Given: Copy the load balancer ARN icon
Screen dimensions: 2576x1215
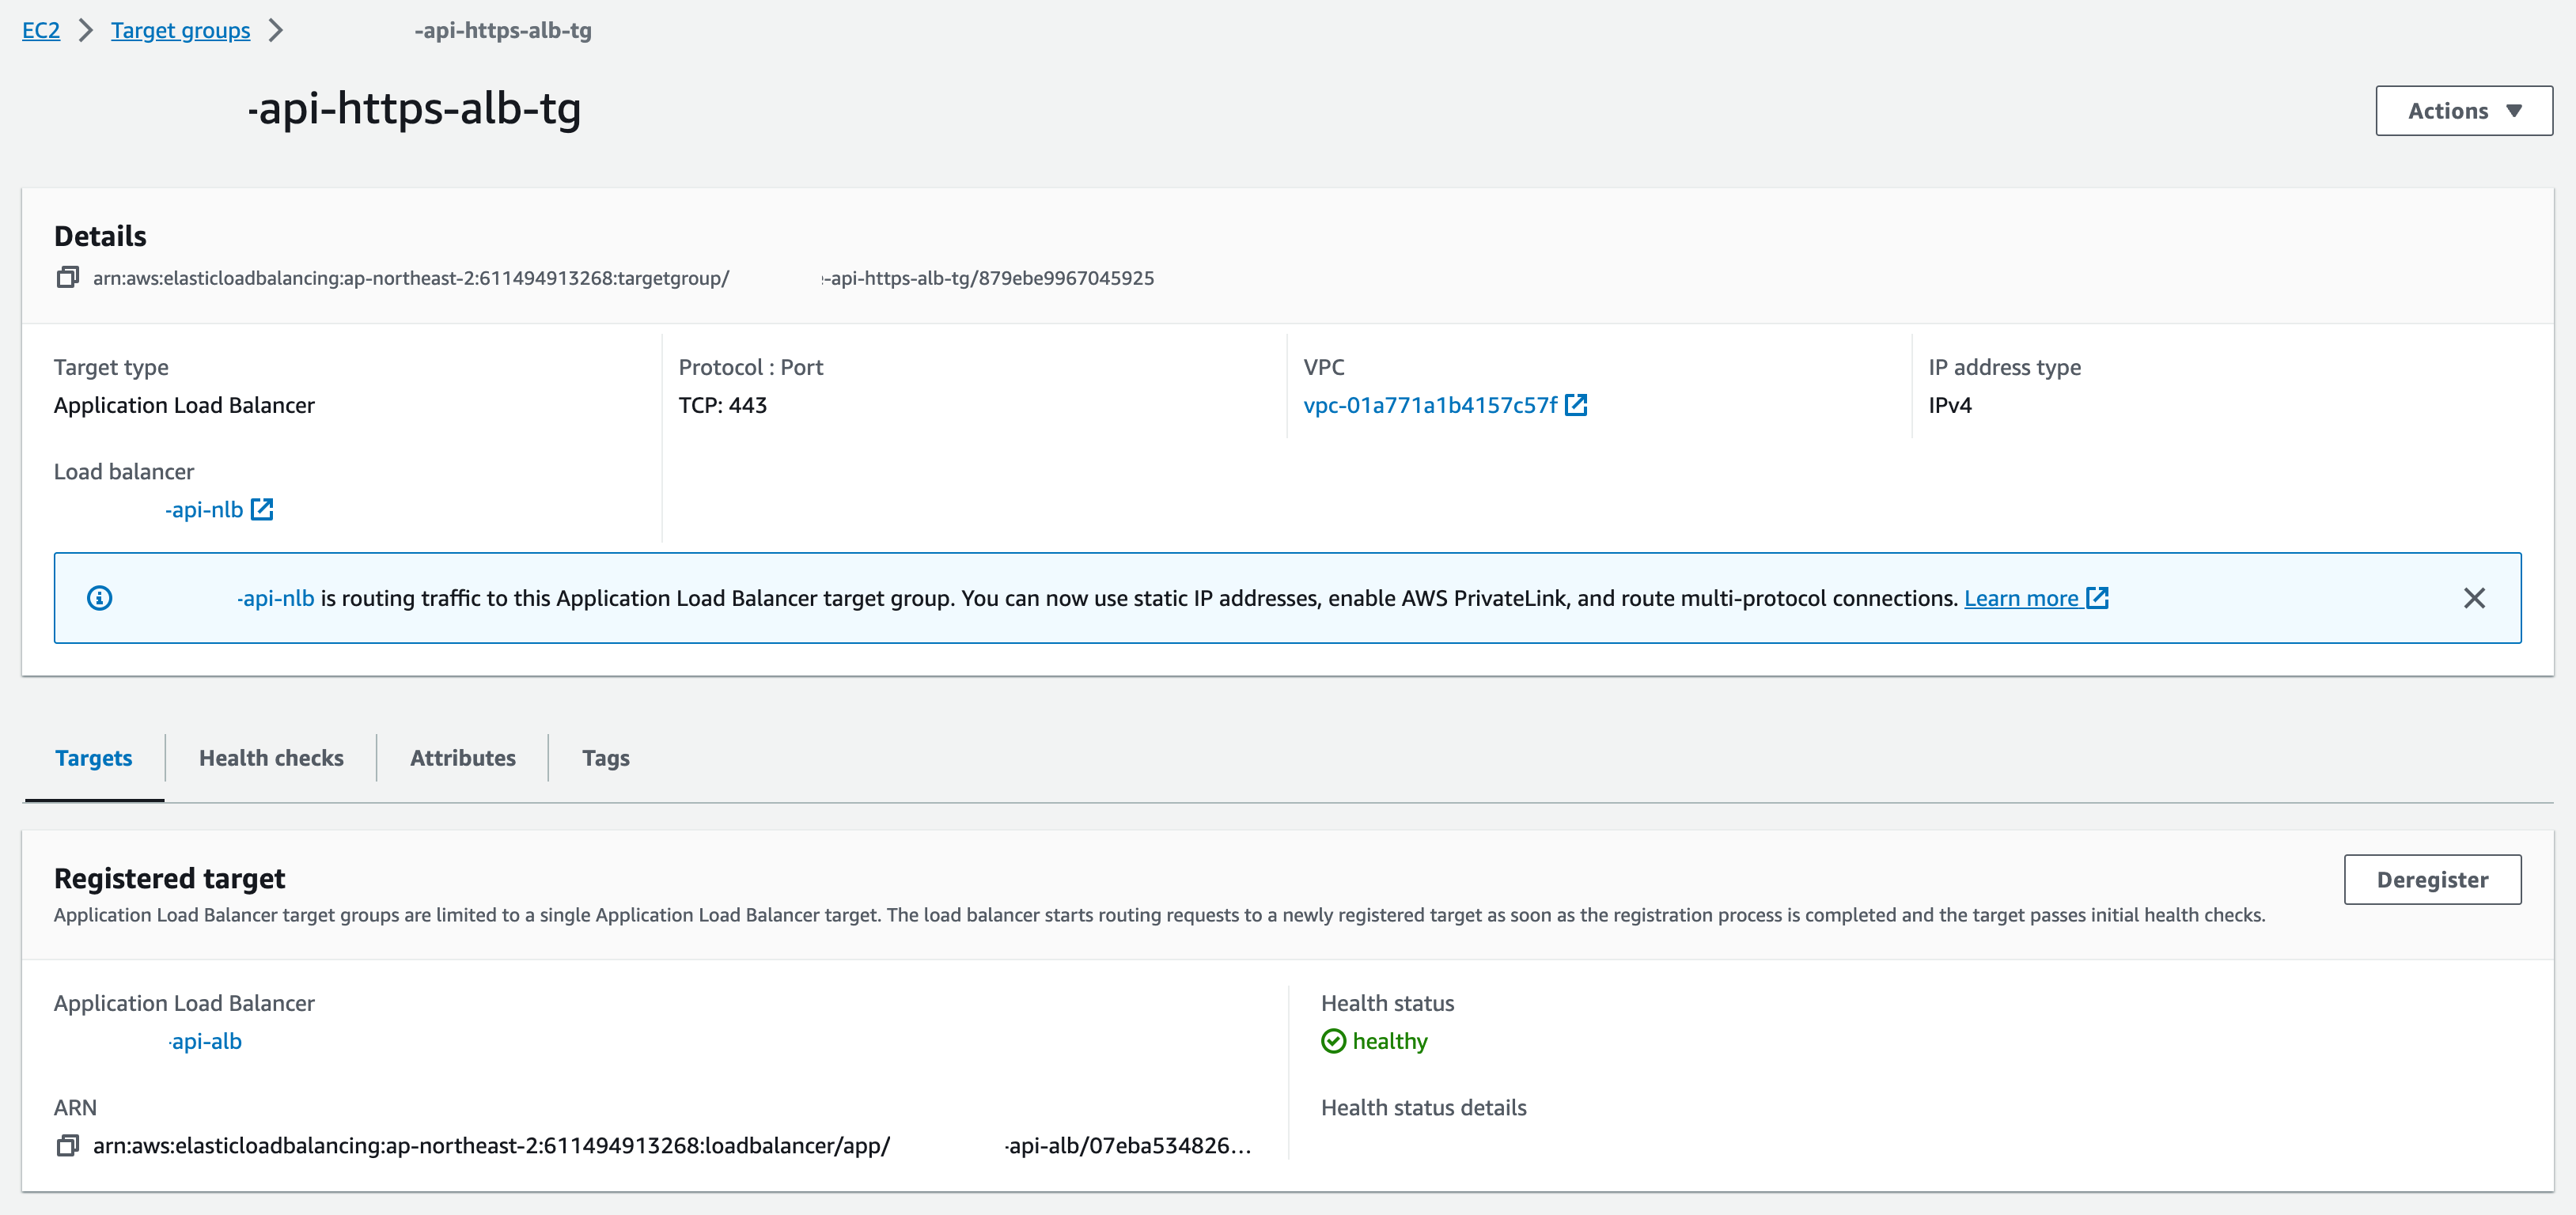Looking at the screenshot, I should (67, 1145).
